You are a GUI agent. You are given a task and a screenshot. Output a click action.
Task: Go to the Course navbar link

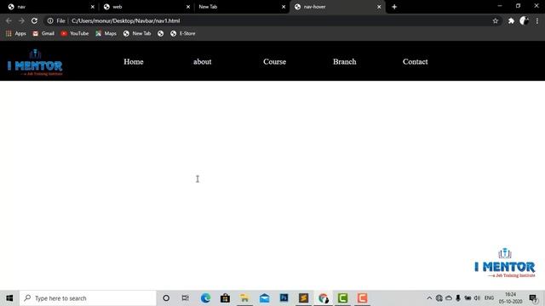click(274, 62)
